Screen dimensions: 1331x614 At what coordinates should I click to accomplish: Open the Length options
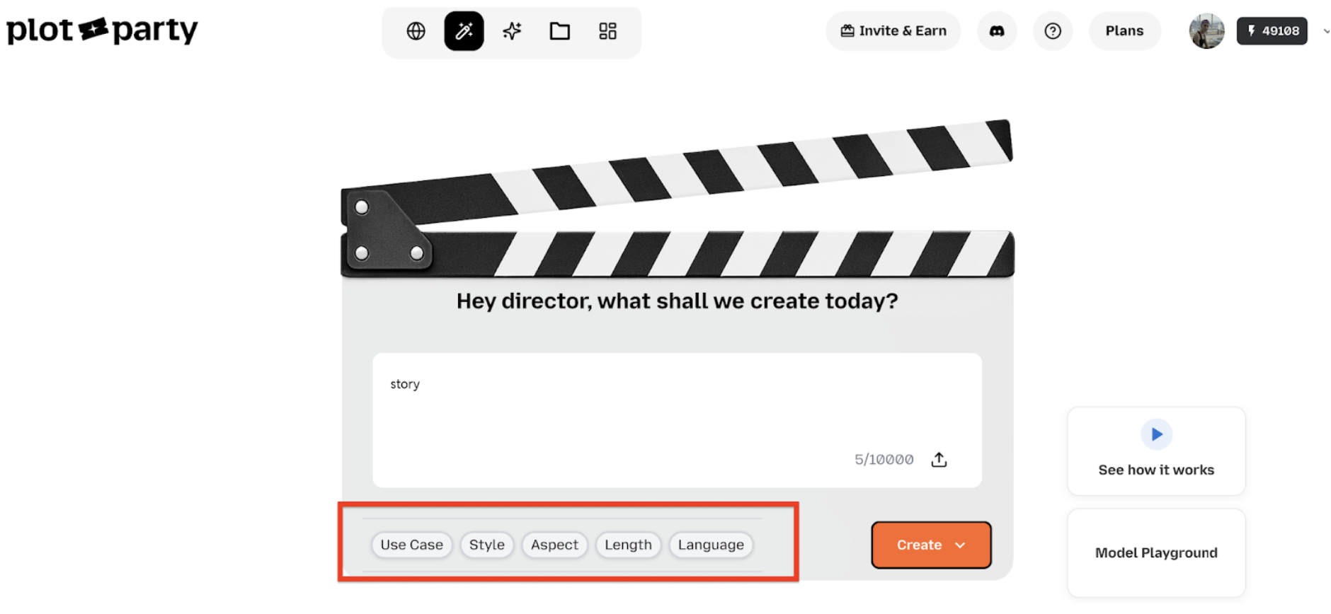(628, 545)
